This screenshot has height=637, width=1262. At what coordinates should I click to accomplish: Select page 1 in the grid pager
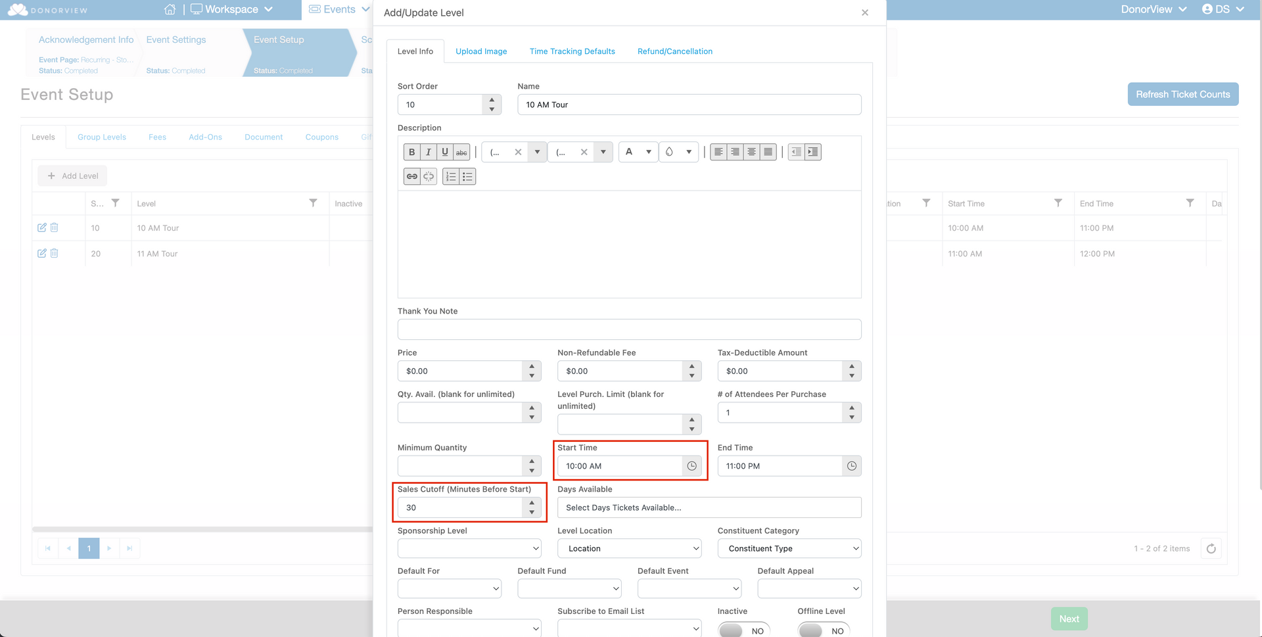[89, 548]
